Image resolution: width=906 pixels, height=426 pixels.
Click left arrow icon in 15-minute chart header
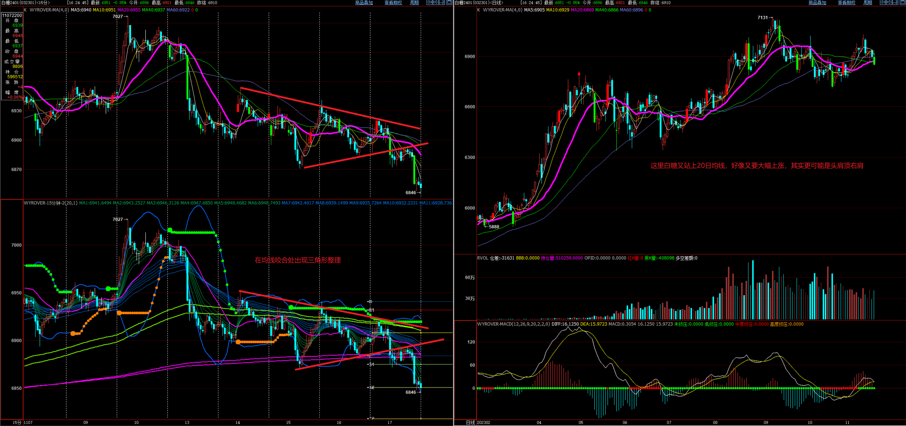[429, 2]
